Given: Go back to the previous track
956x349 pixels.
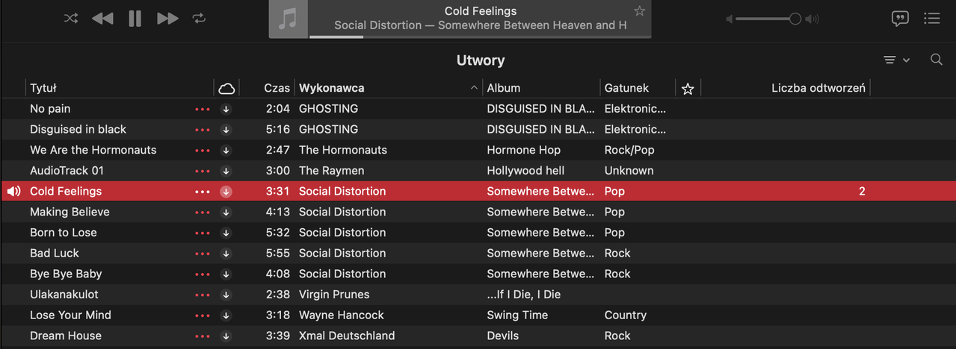Looking at the screenshot, I should pos(102,19).
